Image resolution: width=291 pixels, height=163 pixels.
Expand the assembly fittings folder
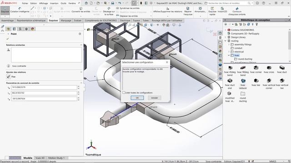(x=229, y=44)
